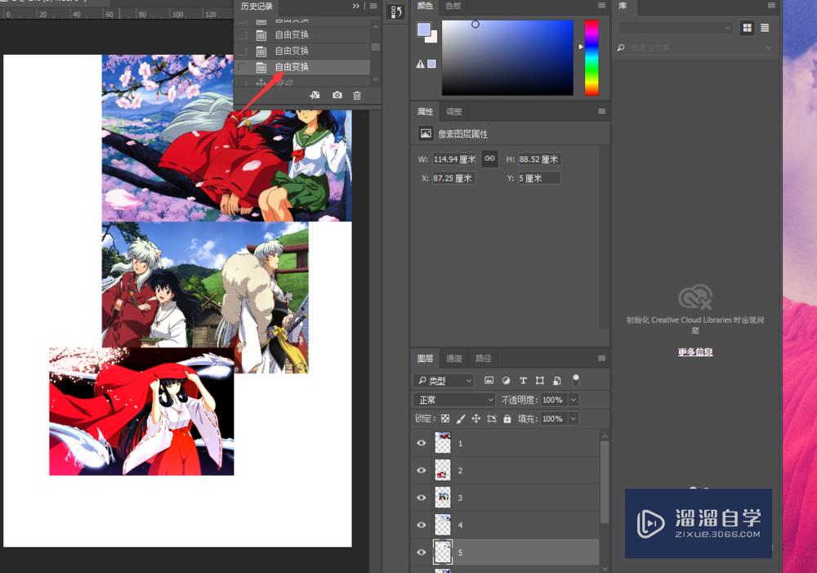This screenshot has height=573, width=817.
Task: Select the highlighted 自由变换 history state
Action: [302, 67]
